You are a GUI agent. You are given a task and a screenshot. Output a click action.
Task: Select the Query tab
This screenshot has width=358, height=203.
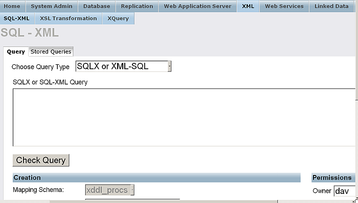16,52
